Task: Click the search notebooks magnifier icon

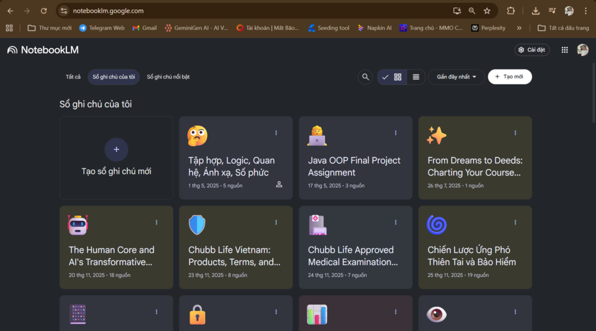Action: click(366, 77)
